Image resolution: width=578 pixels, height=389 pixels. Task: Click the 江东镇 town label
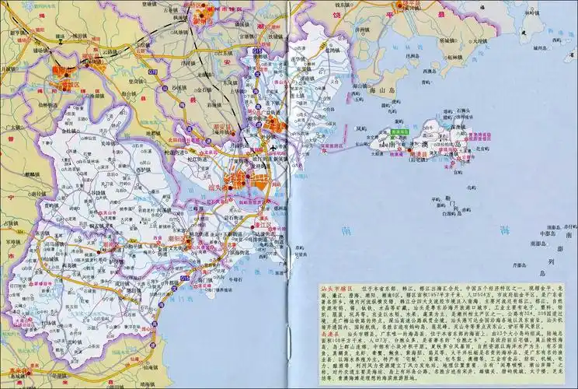[225, 53]
